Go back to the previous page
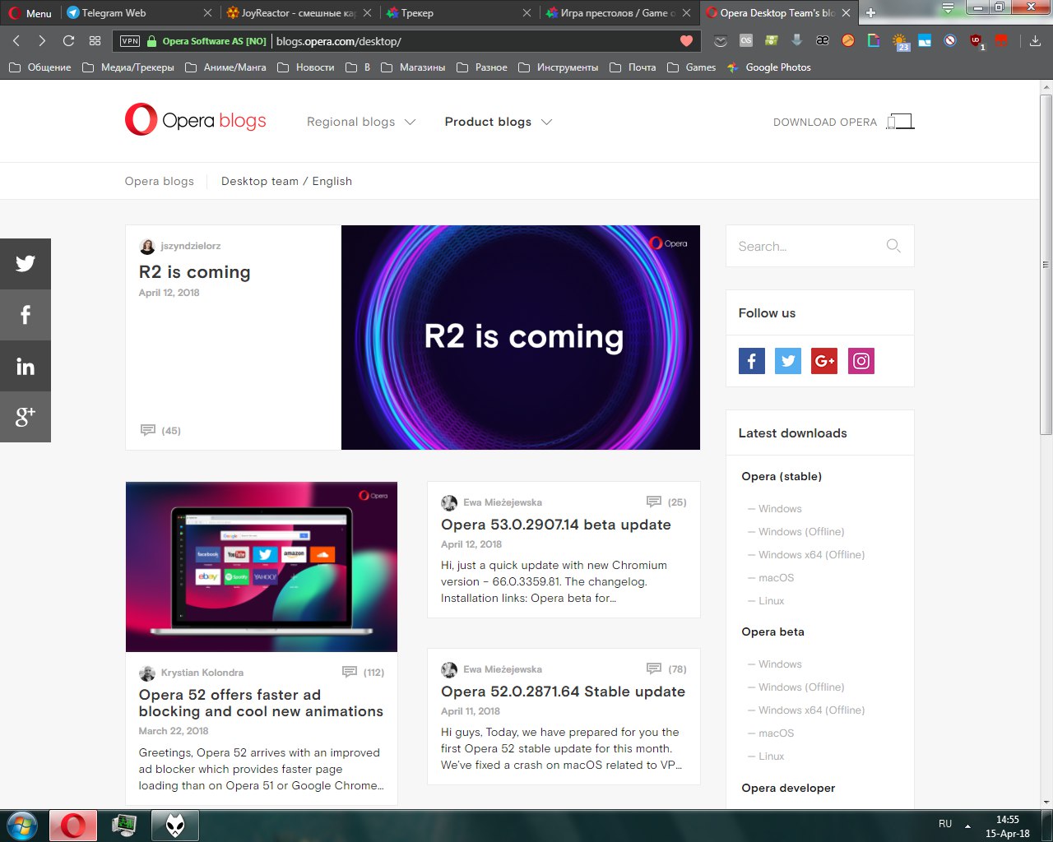The height and width of the screenshot is (842, 1053). pos(16,41)
